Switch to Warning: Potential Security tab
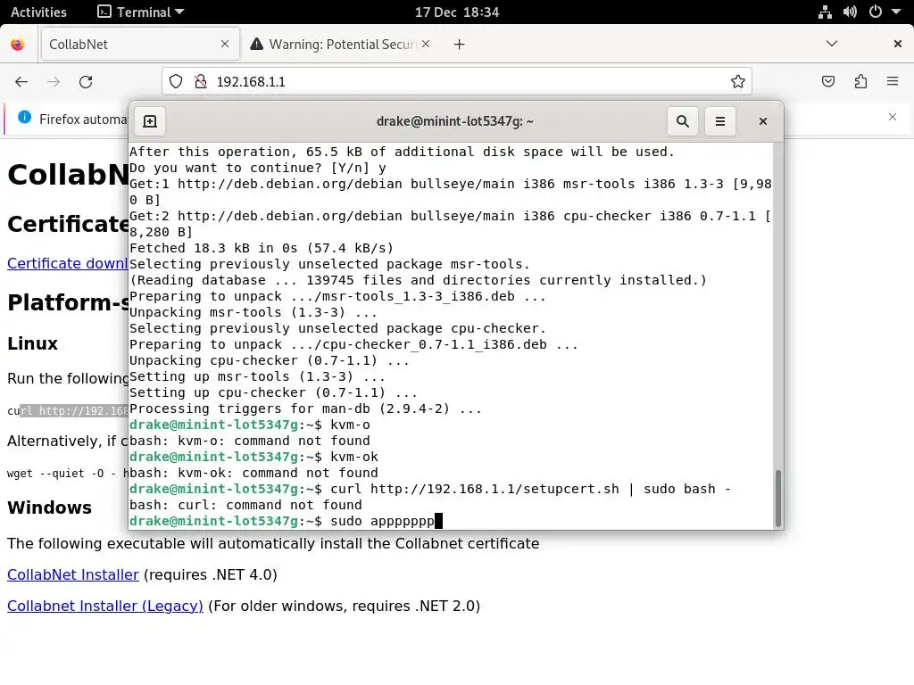The width and height of the screenshot is (914, 685). (x=342, y=45)
